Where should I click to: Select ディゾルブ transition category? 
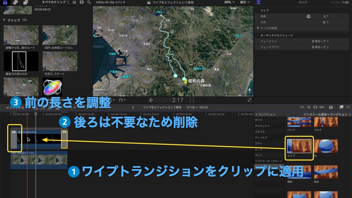tap(261, 137)
